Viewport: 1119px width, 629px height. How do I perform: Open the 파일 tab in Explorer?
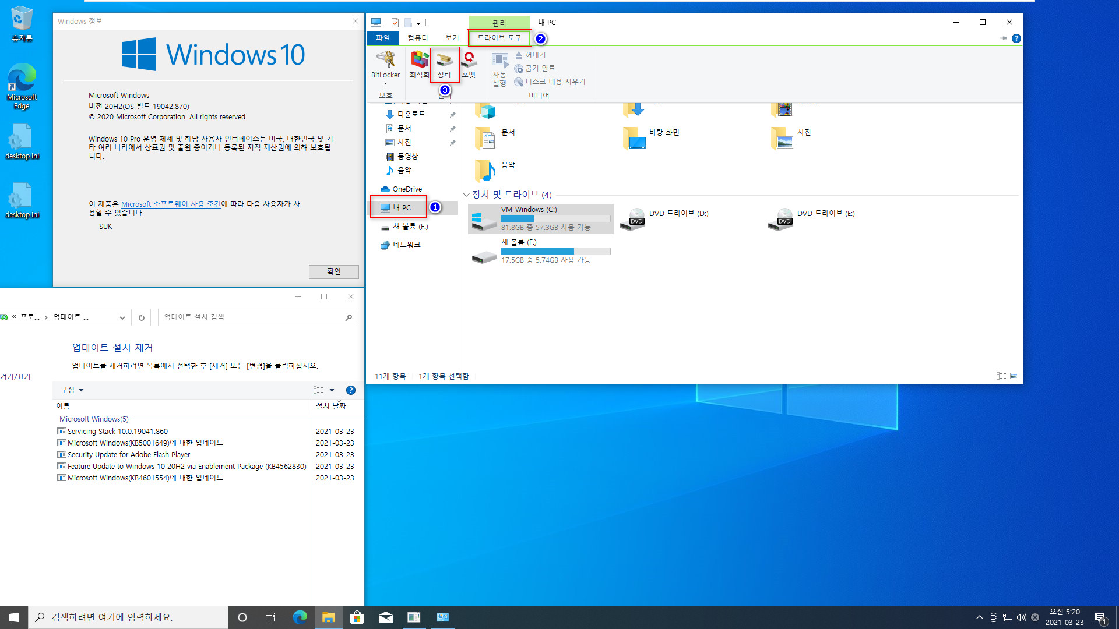click(x=383, y=38)
